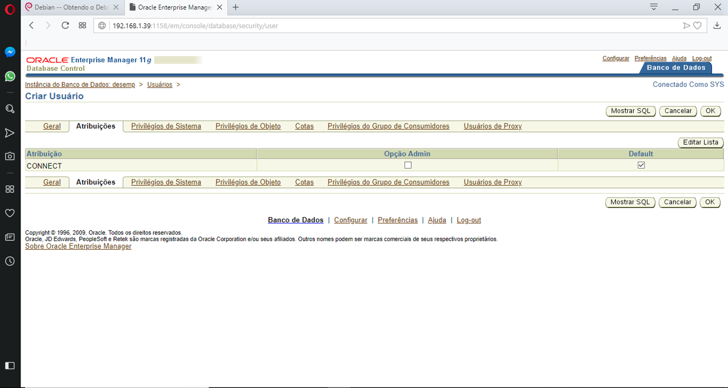This screenshot has height=388, width=728.
Task: Open lower Privilégios de Sistema tab
Action: pos(166,182)
